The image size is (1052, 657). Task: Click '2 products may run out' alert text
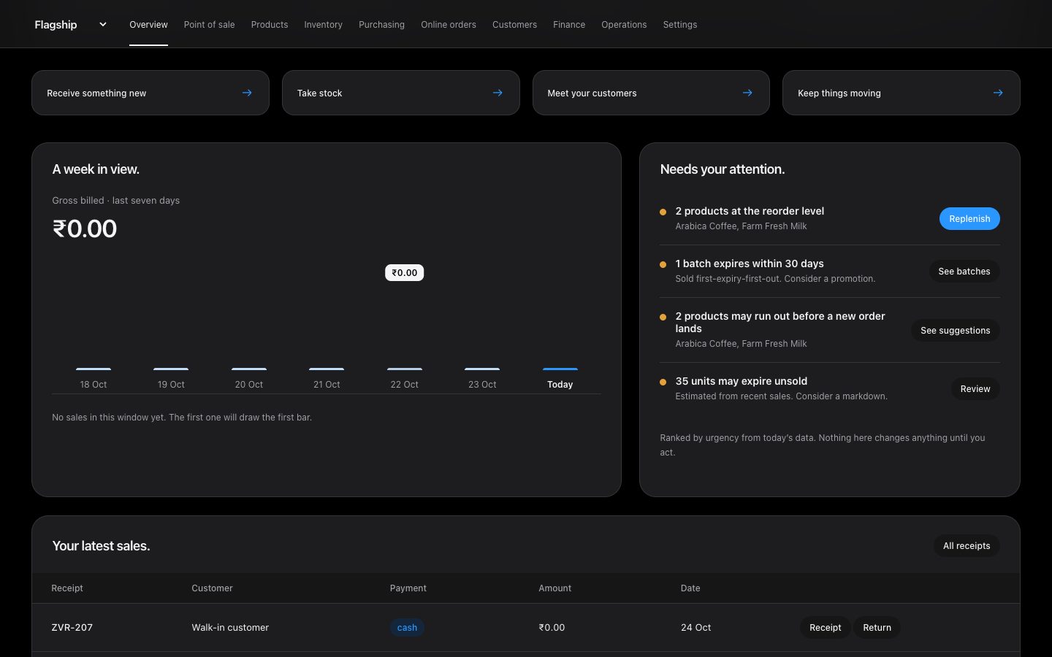780,322
